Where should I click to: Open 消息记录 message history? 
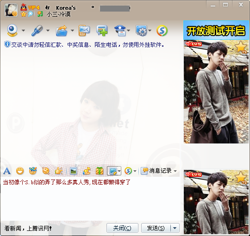tap(156, 171)
